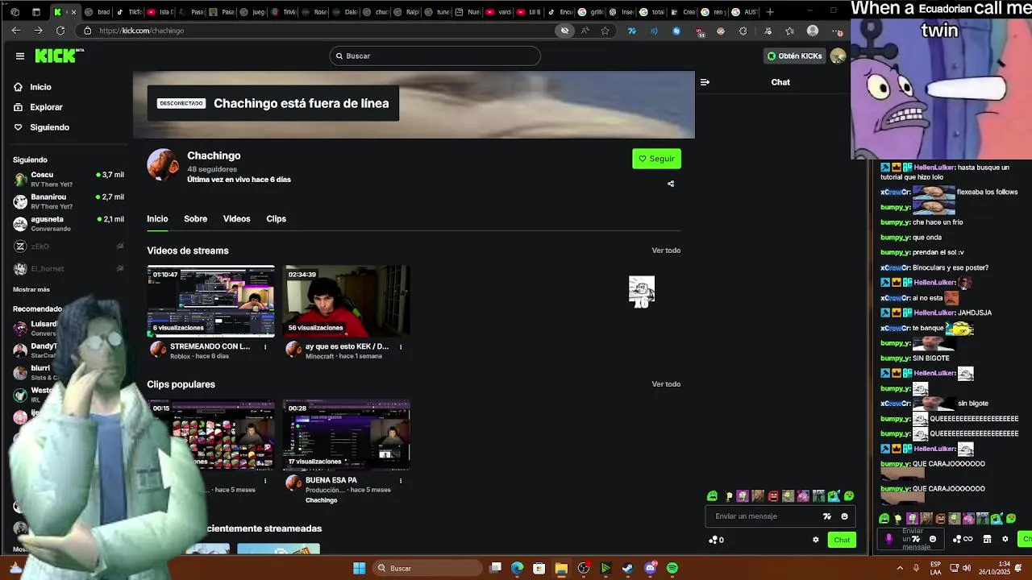1032x580 pixels.
Task: Open Bananirou channel in Siguiendo list
Action: [69, 201]
